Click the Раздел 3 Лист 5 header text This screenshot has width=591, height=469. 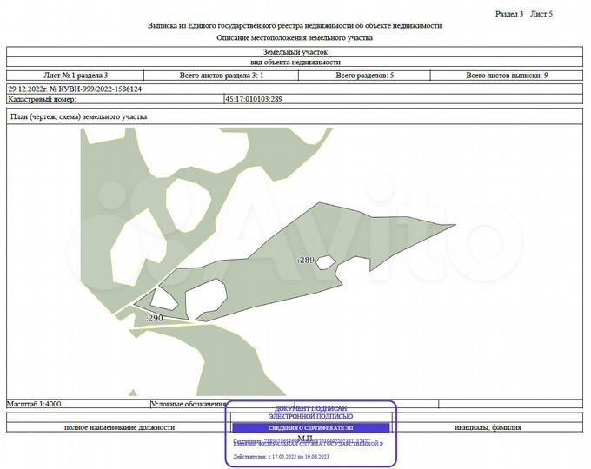pos(524,14)
